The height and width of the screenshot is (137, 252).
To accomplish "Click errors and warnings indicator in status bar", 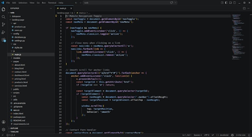I will pos(11,135).
